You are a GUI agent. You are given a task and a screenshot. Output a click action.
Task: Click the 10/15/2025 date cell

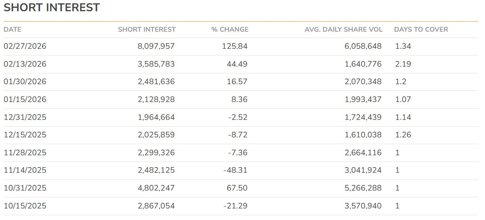pos(25,206)
